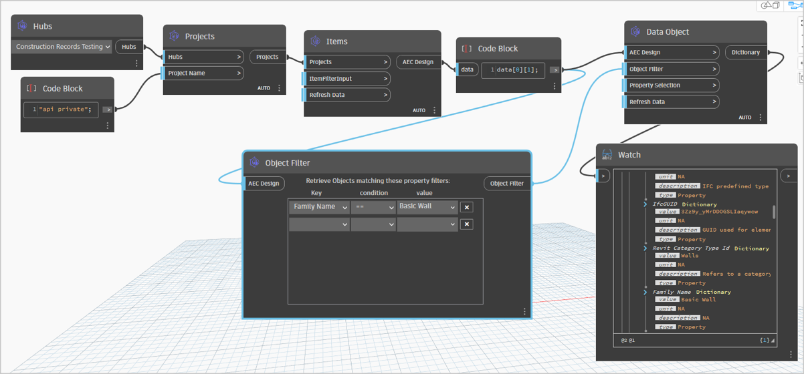Click the AEC Design output port on Items
Viewport: 804px width, 374px height.
419,62
